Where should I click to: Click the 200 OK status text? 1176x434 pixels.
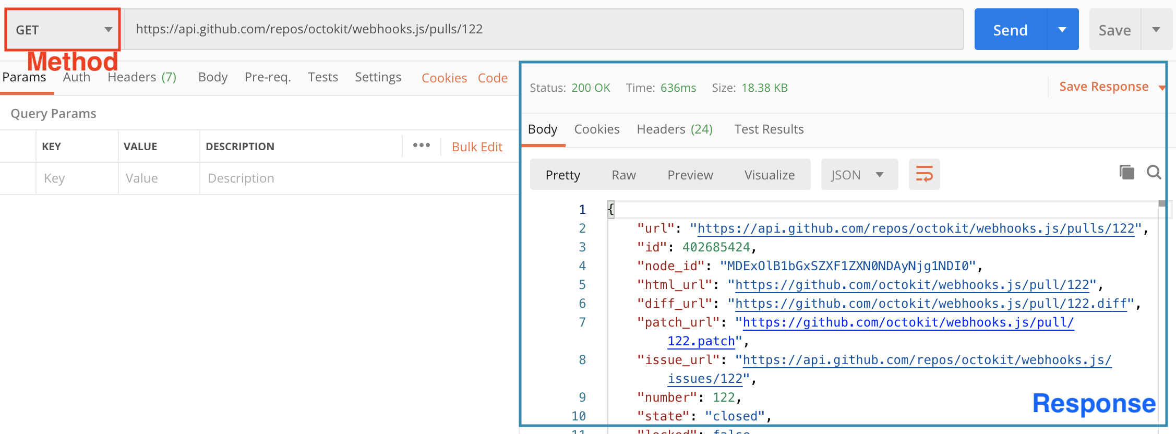point(591,88)
